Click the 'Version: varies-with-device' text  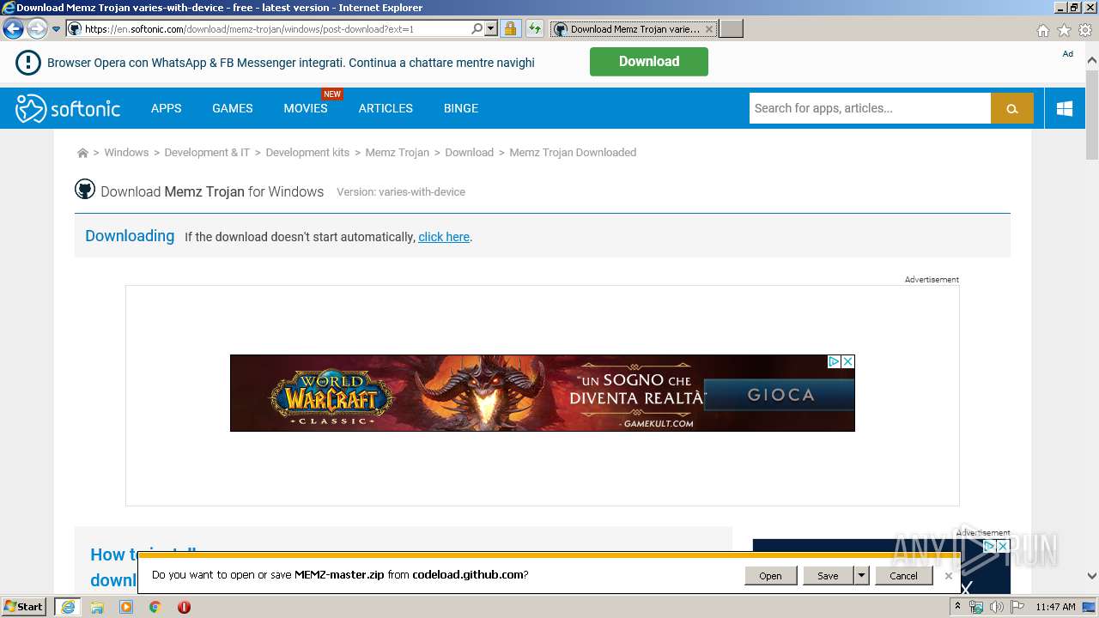pos(401,192)
